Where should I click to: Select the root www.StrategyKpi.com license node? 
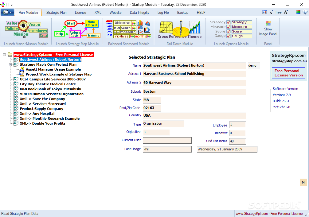54,55
